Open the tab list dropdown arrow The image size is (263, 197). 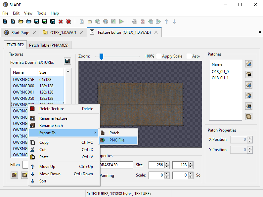click(x=259, y=32)
